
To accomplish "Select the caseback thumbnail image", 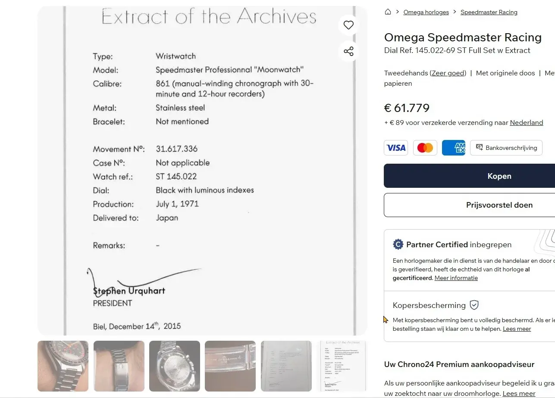I will click(x=175, y=366).
